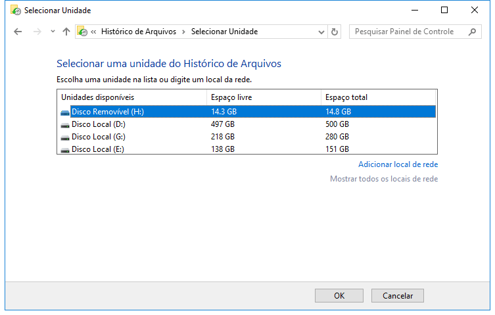
Task: Go back with the left arrow button
Action: [x=18, y=32]
